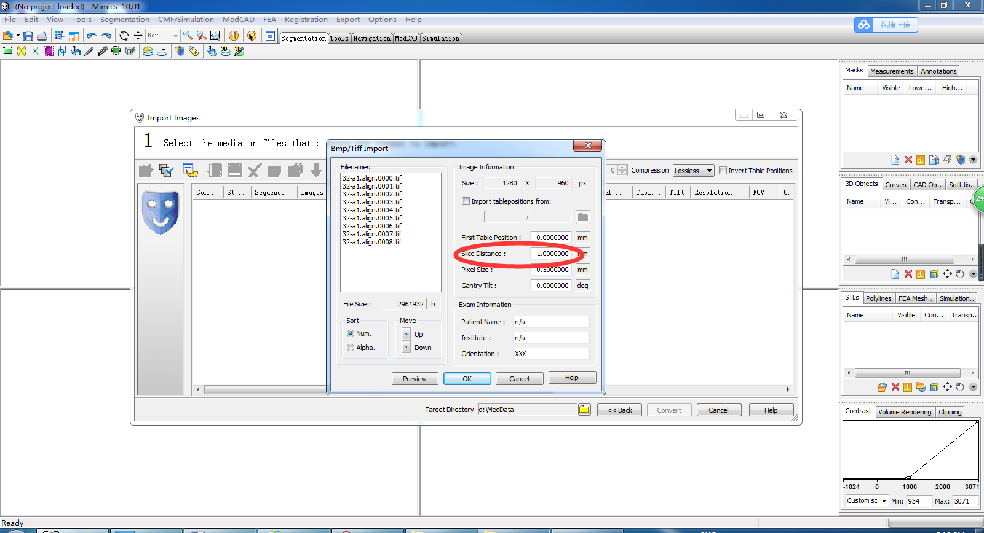Expand the 3D Objects panel actions arrow
Screen dimensions: 984x533
[x=973, y=274]
